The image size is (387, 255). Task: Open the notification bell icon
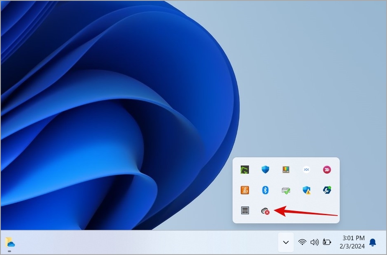coord(373,242)
